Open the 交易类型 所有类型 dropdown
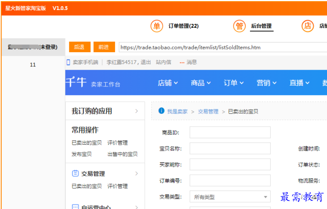Viewport: 327px width, 209px height. pyautogui.click(x=230, y=196)
